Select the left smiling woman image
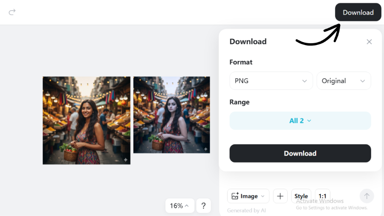Screen dimensions: 384x216 tap(87, 120)
